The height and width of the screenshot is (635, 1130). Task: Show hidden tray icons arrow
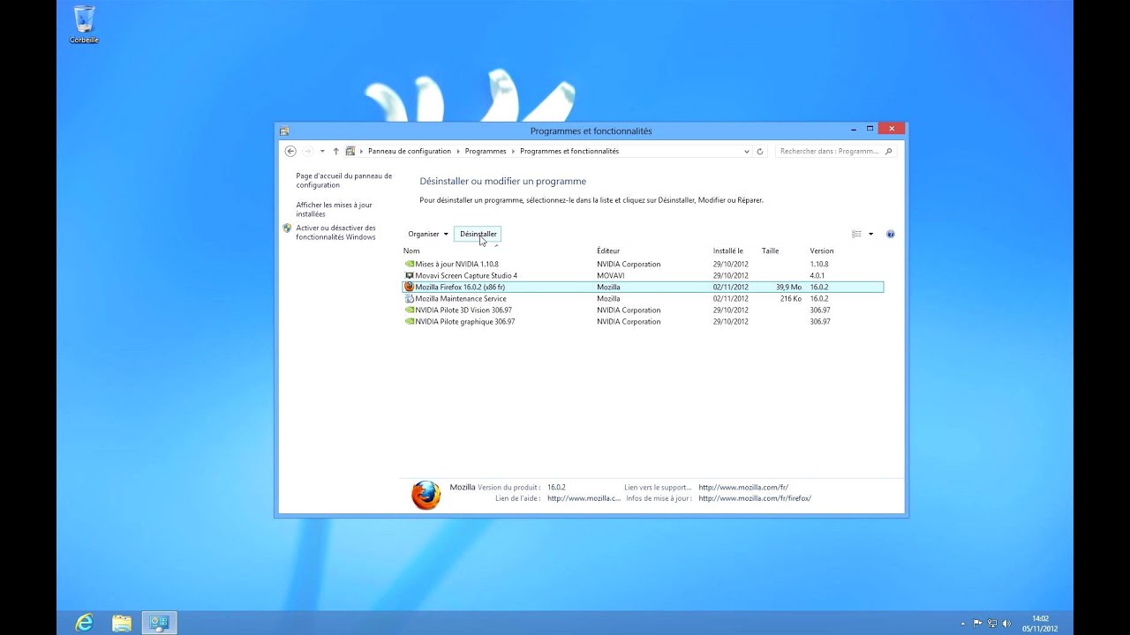pyautogui.click(x=963, y=624)
